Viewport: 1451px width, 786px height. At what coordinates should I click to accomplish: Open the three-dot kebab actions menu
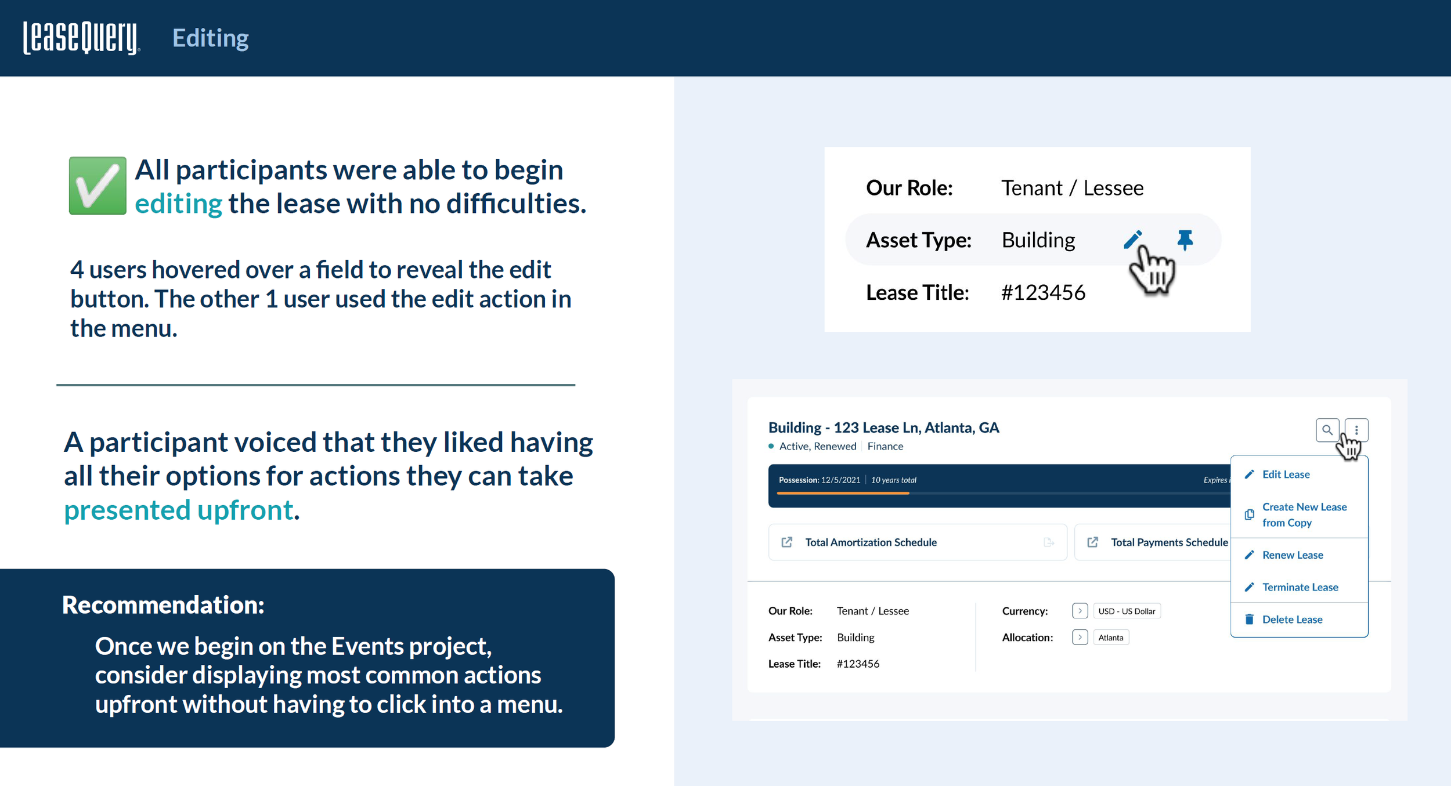(1356, 430)
